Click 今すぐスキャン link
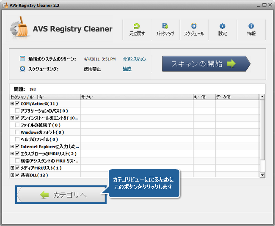 [x=135, y=59]
